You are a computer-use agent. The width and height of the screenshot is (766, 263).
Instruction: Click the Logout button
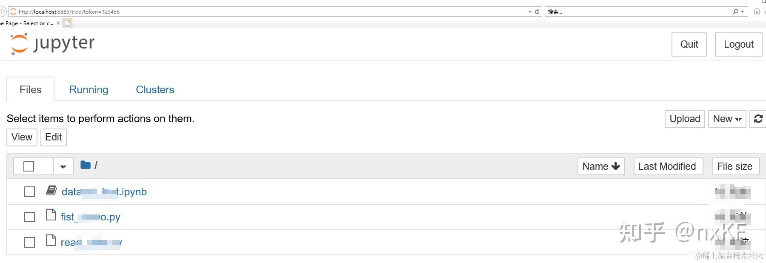(738, 44)
